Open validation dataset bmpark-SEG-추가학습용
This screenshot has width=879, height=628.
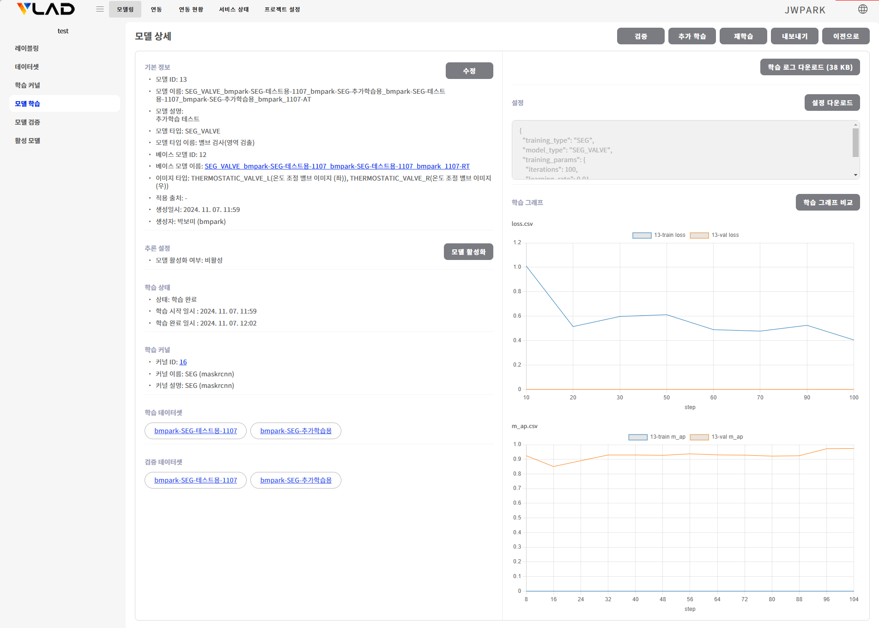(x=296, y=480)
